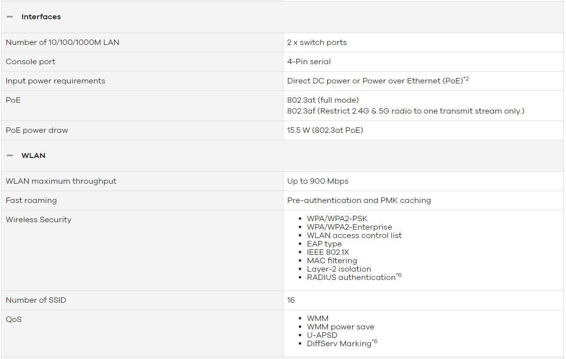Click footnote 2 superscript after PoE
Viewport: 566px width, 359px height.
coord(466,79)
